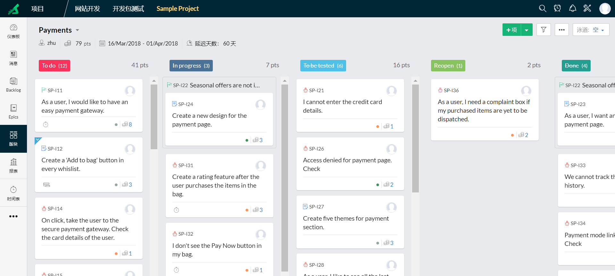Open the Backlog sidebar icon
615x276 pixels.
click(13, 85)
